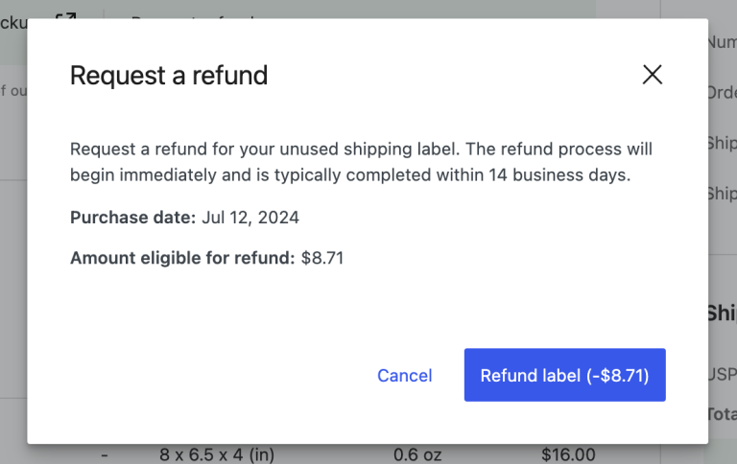Click the "Purchase date:" label
This screenshot has height=464, width=737.
point(132,218)
